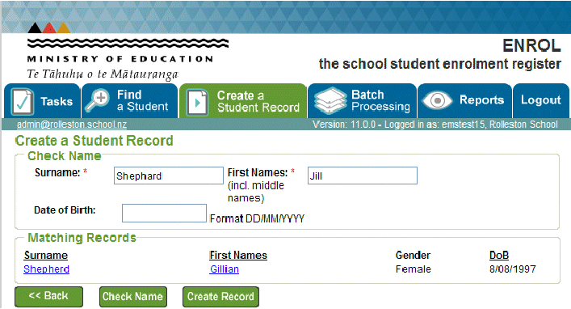Switch to the Find a Student tab
The width and height of the screenshot is (571, 309).
(x=130, y=101)
